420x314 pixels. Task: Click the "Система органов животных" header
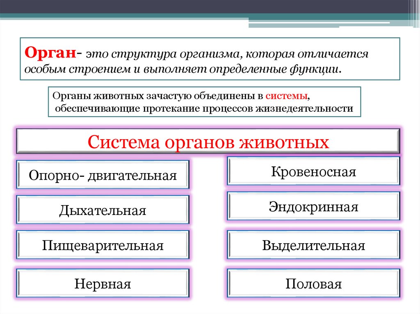[x=208, y=142]
